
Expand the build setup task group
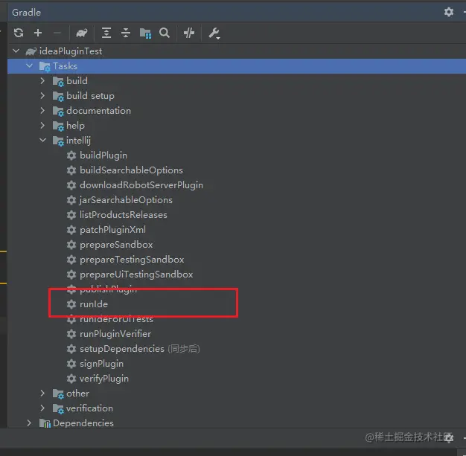(42, 96)
